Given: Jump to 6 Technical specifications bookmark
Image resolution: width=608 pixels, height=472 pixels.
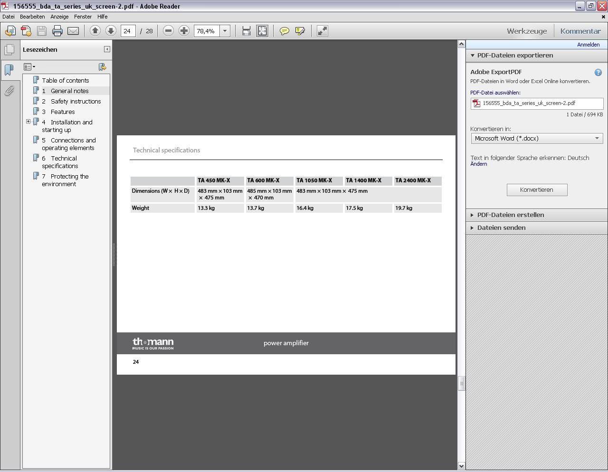Looking at the screenshot, I should click(60, 162).
